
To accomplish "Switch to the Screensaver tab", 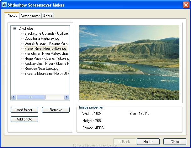I will pos(30,16).
